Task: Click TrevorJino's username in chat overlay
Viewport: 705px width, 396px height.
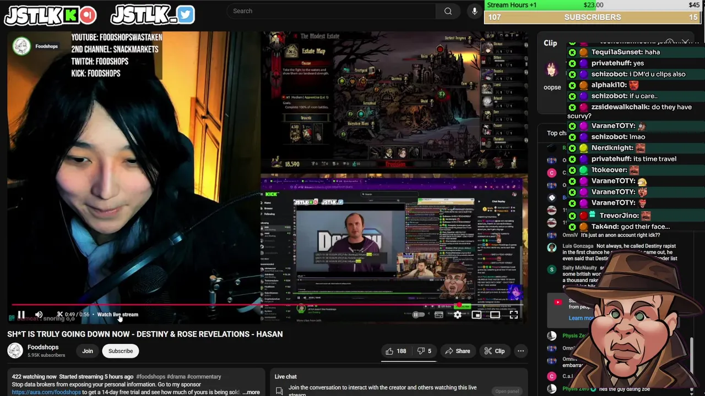Action: point(619,216)
